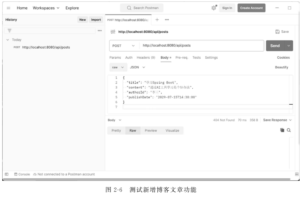
Task: Open Explore page
Action: click(72, 8)
